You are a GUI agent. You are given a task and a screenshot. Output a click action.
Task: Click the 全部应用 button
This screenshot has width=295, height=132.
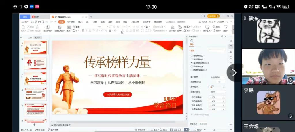click(194, 124)
